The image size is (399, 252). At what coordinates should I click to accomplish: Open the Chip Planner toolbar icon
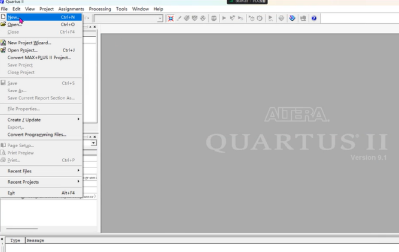[x=194, y=19]
